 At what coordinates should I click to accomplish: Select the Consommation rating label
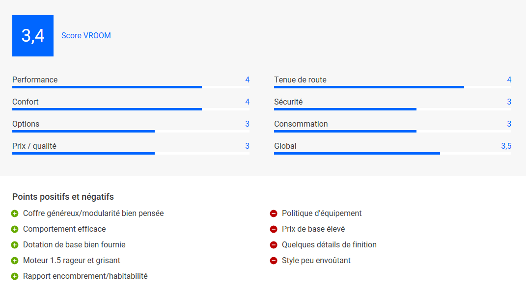pyautogui.click(x=301, y=124)
